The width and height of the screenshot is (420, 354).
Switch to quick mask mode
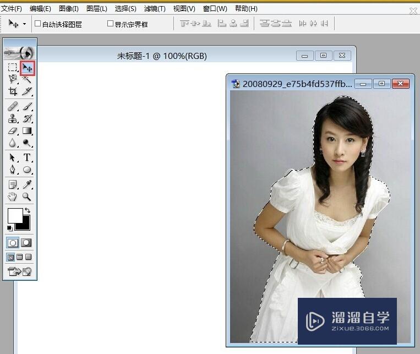pos(26,243)
